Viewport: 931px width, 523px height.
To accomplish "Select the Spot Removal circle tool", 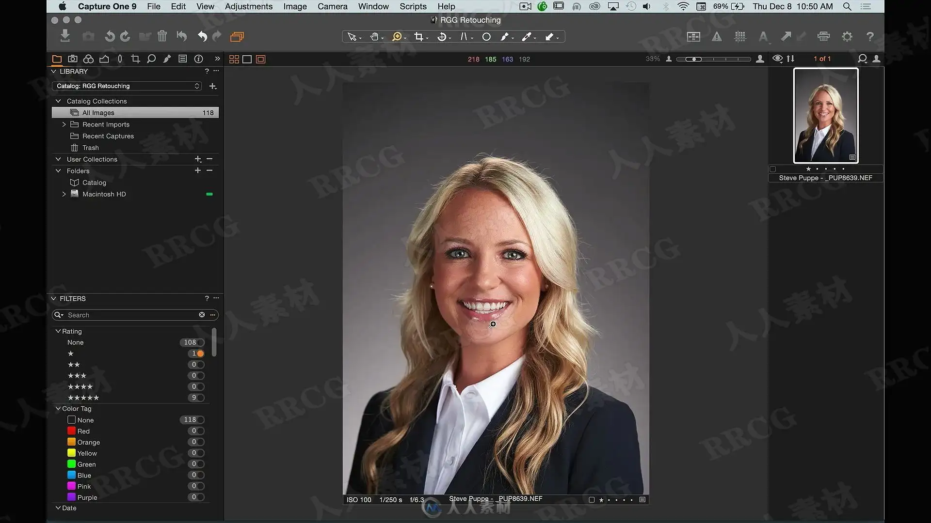I will pyautogui.click(x=486, y=37).
